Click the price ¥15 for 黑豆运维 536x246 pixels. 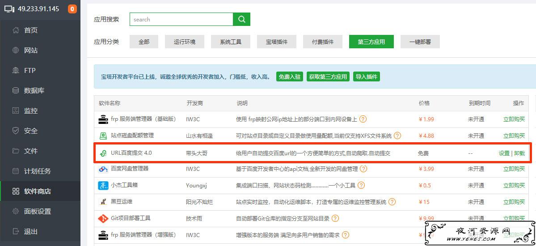tap(424, 202)
